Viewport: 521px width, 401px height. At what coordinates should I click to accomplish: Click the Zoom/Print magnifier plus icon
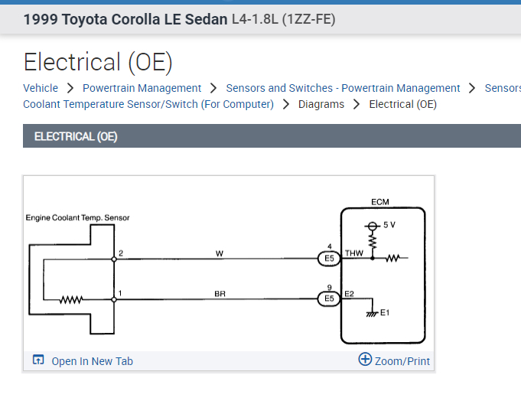pos(365,360)
